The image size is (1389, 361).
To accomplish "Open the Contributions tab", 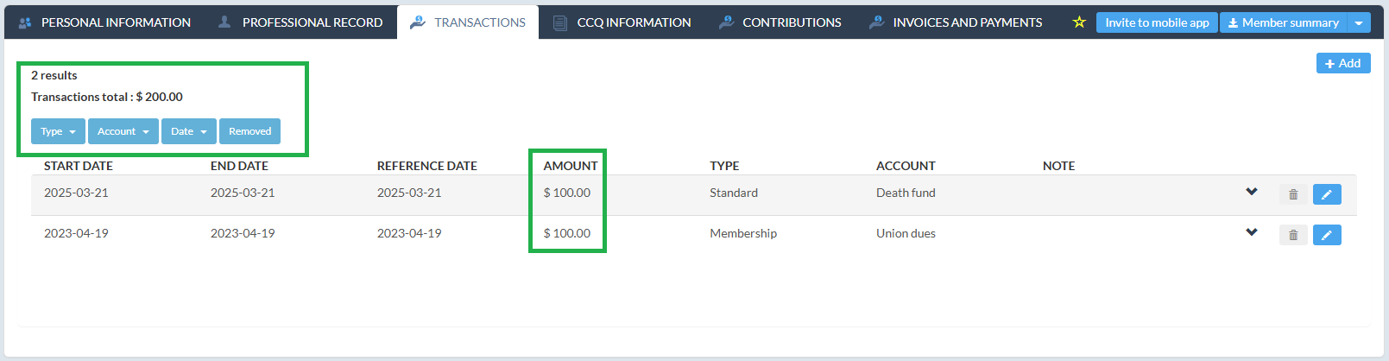I will click(x=780, y=22).
